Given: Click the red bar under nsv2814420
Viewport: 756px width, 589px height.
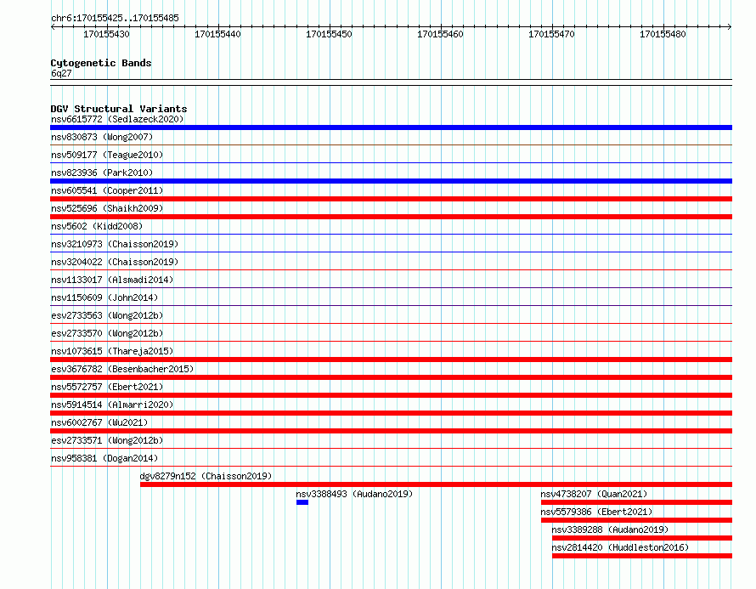Looking at the screenshot, I should (642, 556).
